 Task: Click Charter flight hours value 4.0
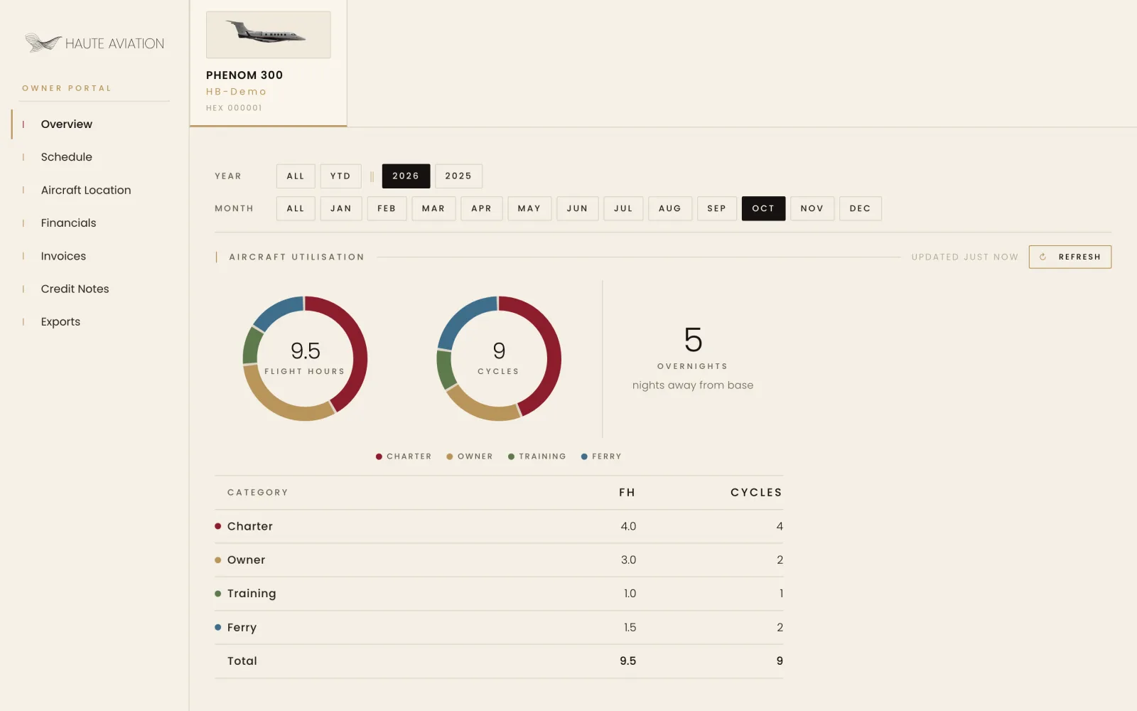(628, 526)
